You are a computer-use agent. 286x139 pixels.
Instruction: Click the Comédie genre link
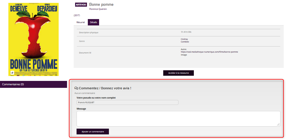point(185,42)
